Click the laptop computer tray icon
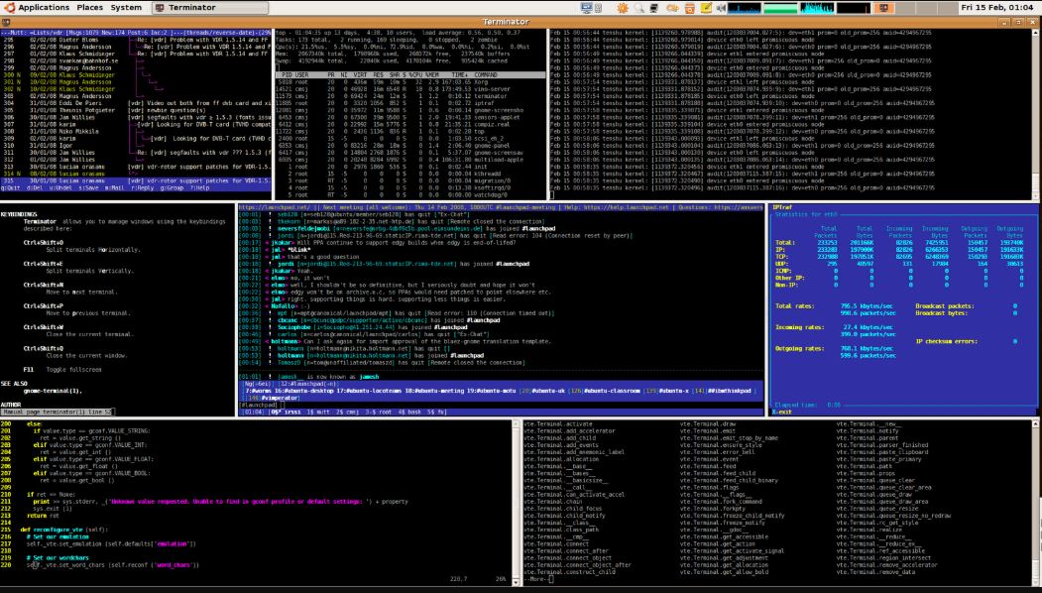This screenshot has height=593, width=1042. pos(654,8)
